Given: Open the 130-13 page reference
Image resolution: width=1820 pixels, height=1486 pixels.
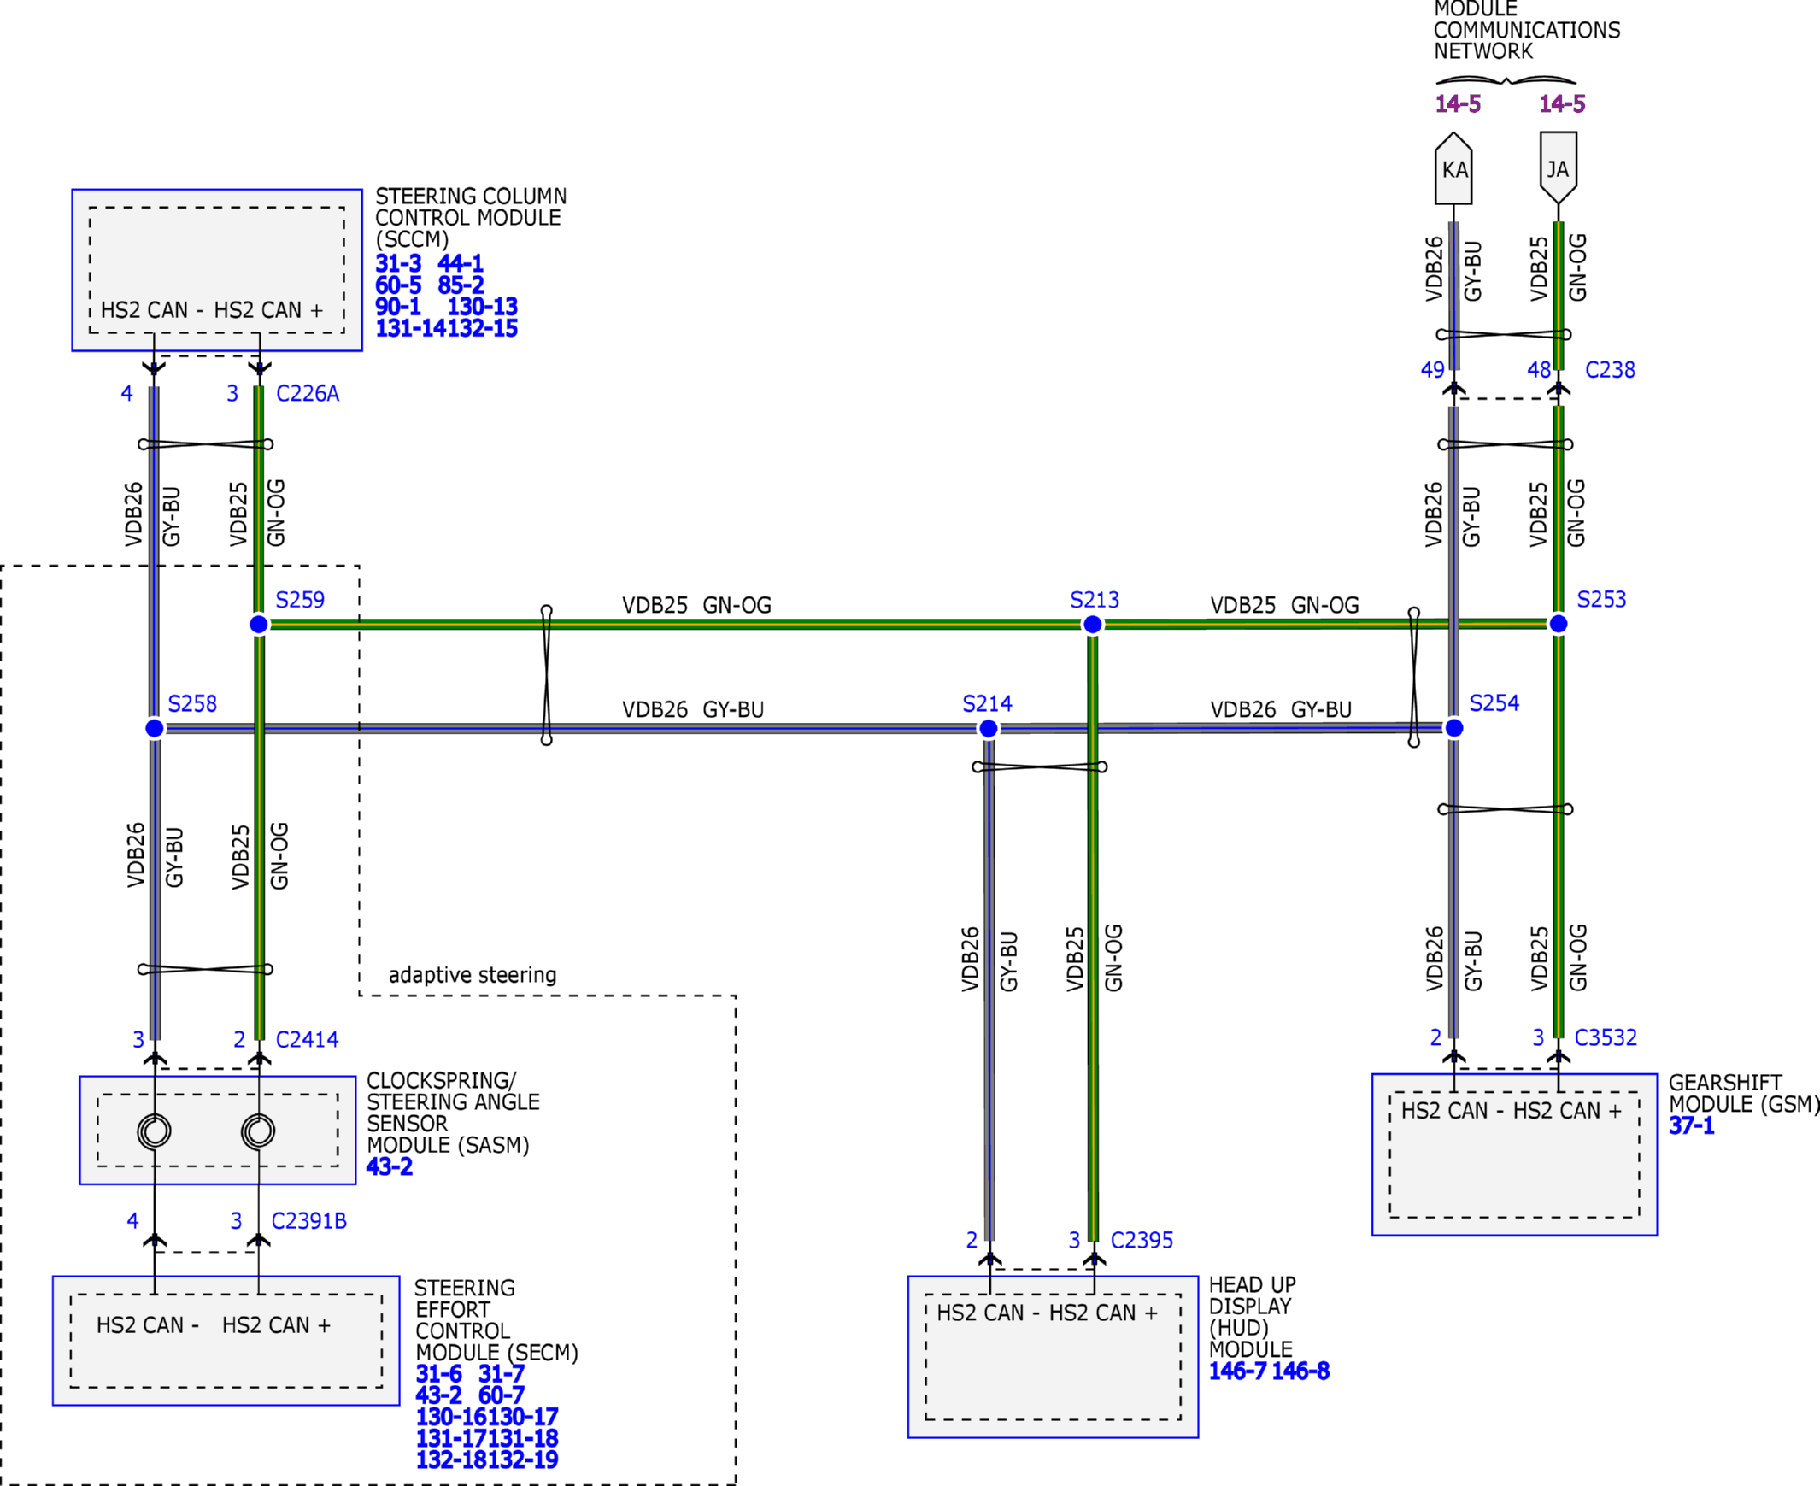Looking at the screenshot, I should (483, 307).
